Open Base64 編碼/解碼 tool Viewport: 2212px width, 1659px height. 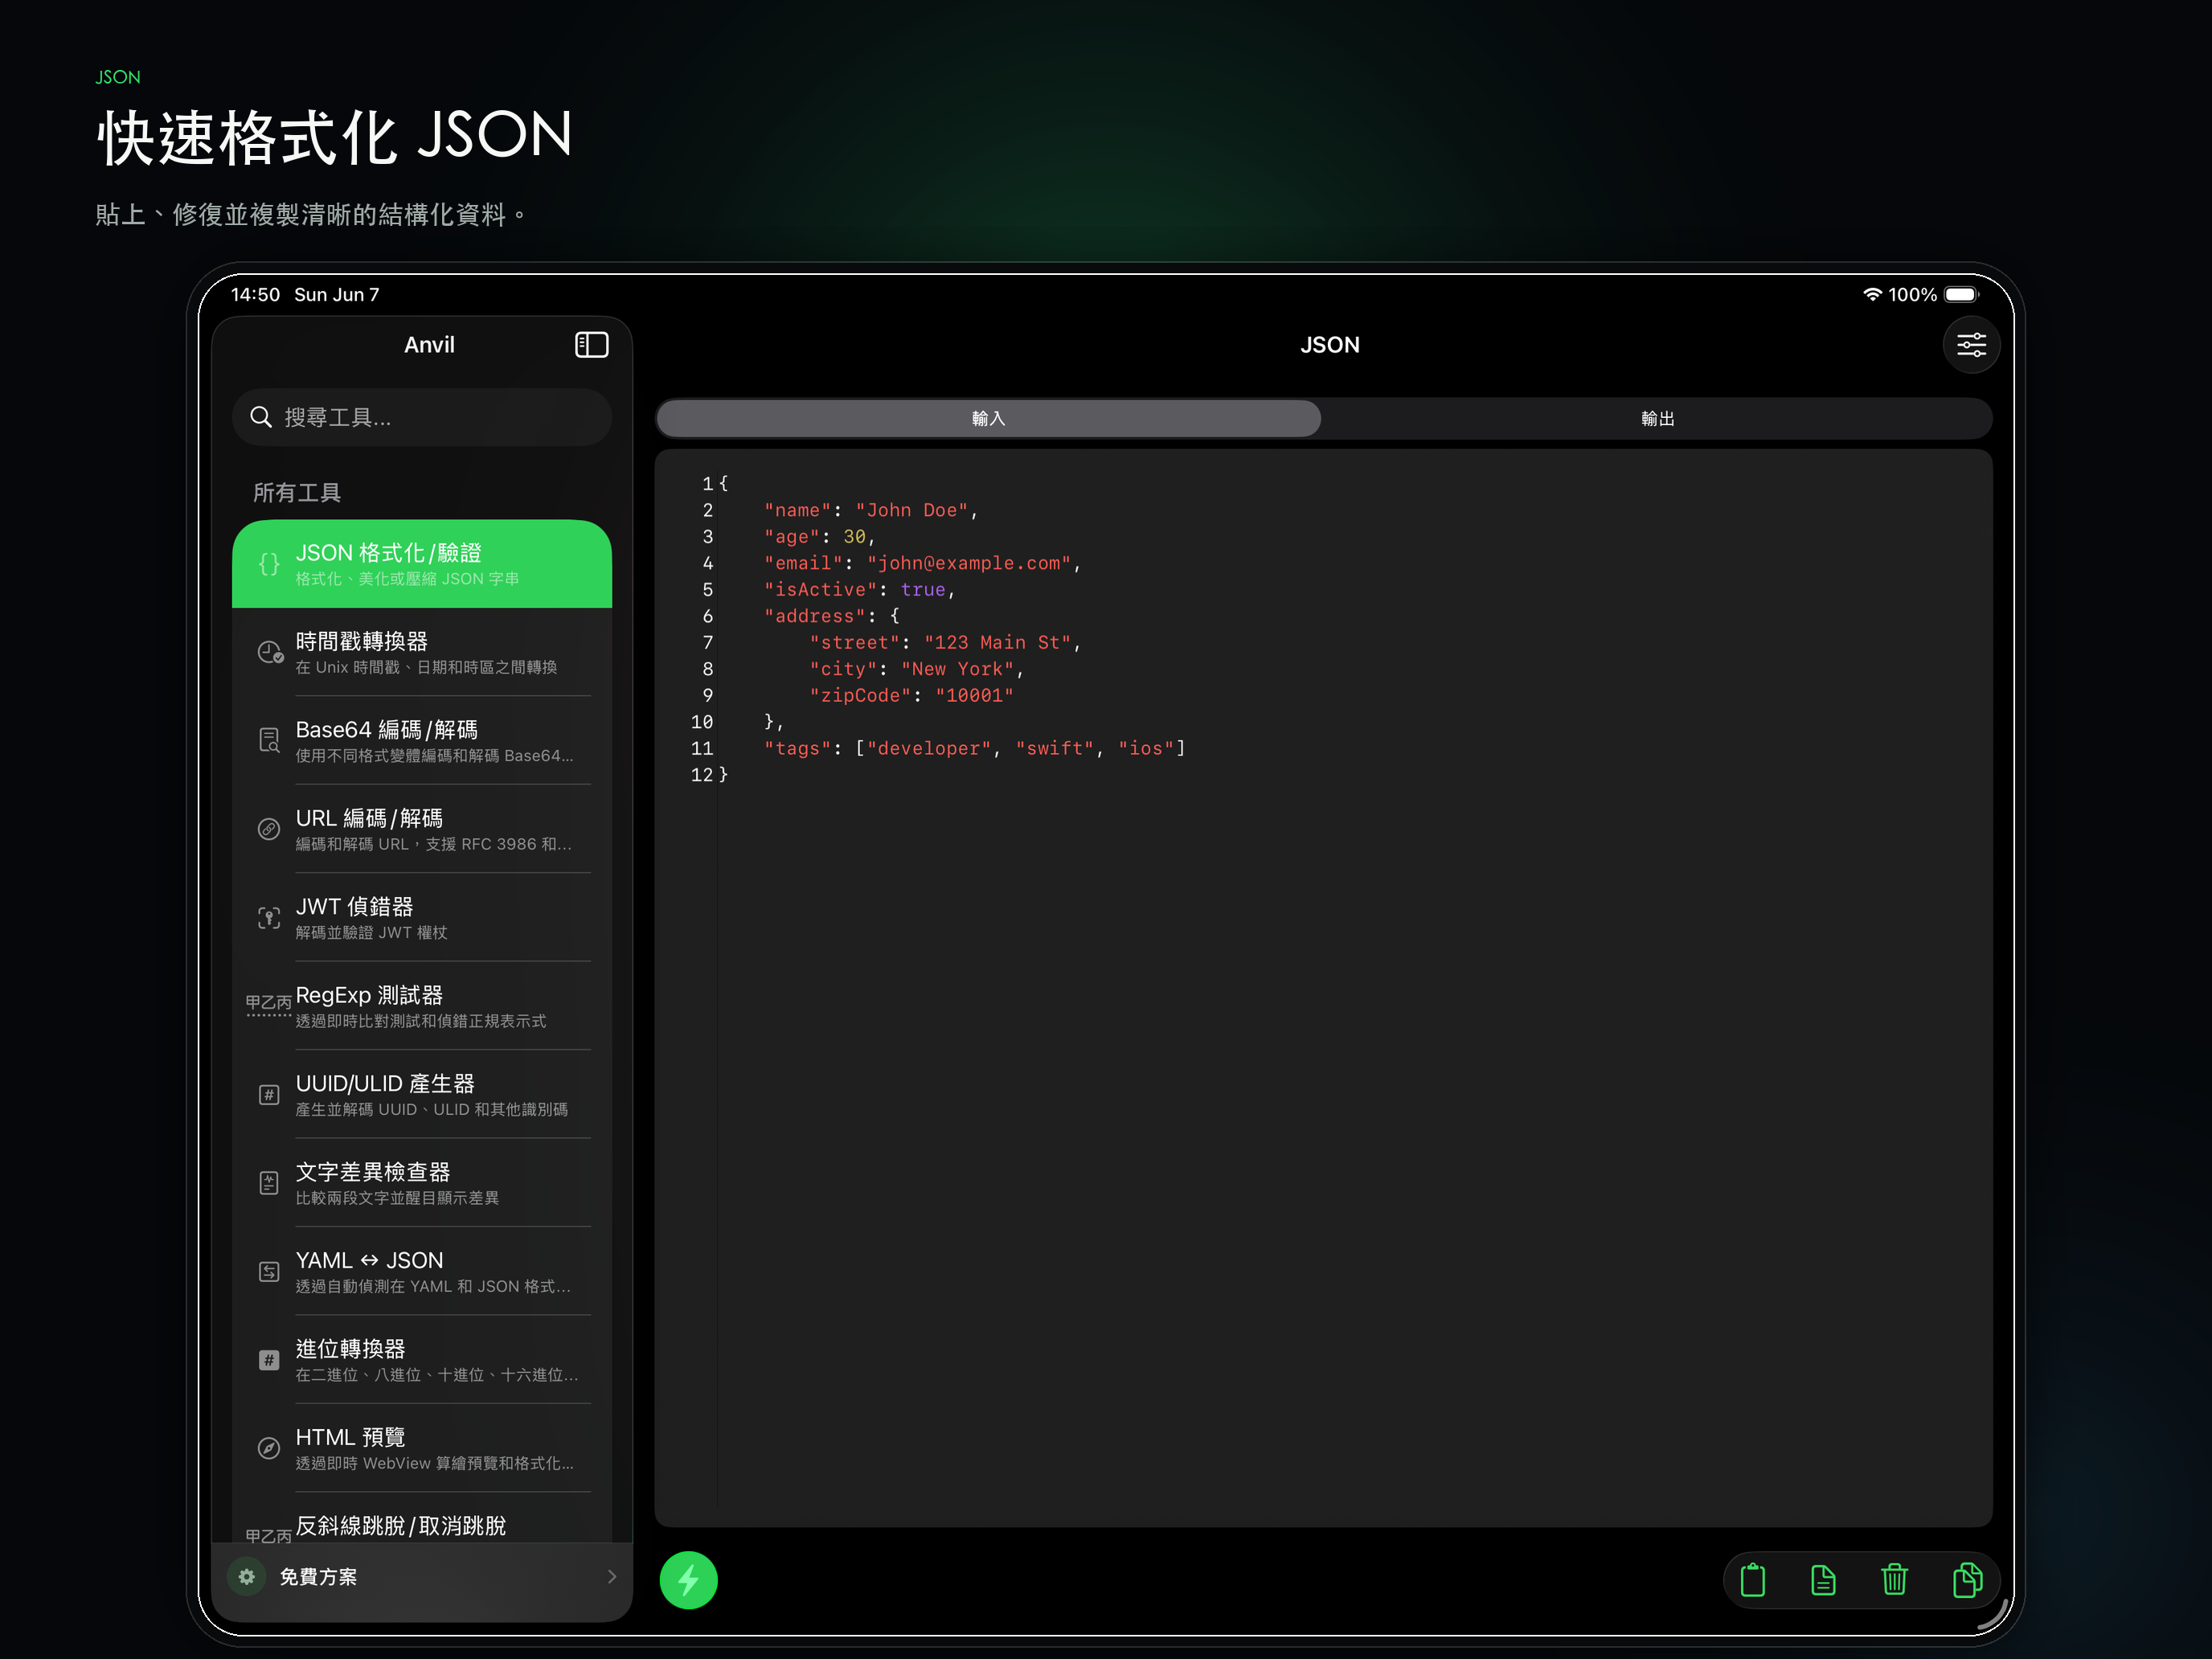tap(422, 740)
